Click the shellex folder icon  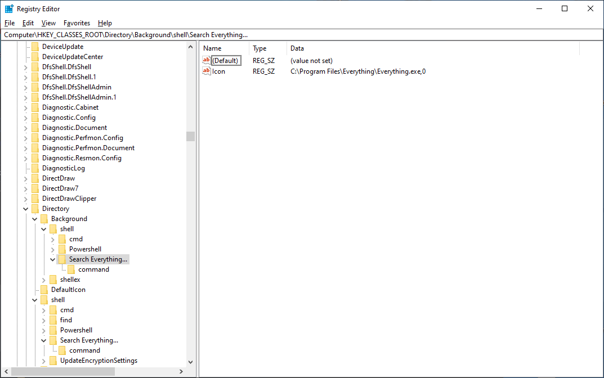click(x=53, y=279)
